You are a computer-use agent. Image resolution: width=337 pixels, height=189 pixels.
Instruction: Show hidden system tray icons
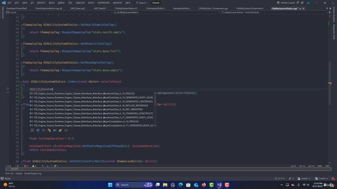pos(282,185)
